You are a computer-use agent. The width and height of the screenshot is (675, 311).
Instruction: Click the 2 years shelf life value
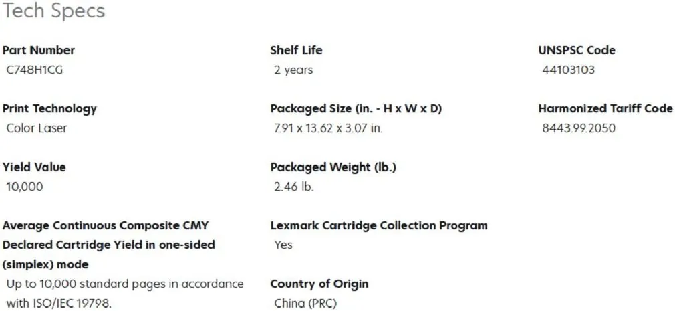point(293,70)
